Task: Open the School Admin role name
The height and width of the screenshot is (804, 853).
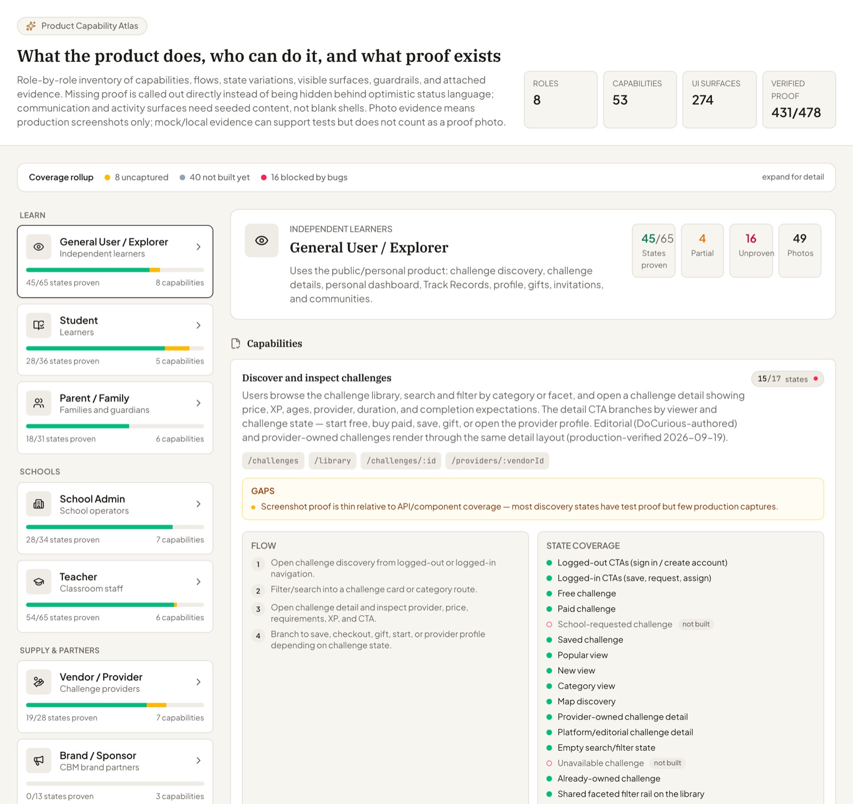Action: (x=92, y=499)
